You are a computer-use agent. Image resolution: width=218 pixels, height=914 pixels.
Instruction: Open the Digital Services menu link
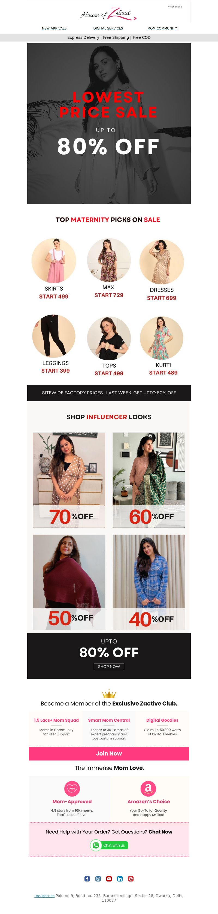tap(108, 28)
